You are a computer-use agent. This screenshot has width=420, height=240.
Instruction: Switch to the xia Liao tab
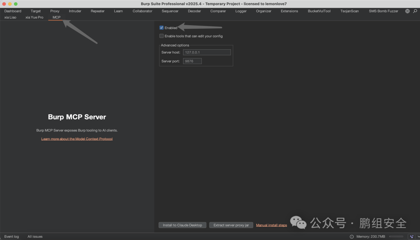[10, 17]
